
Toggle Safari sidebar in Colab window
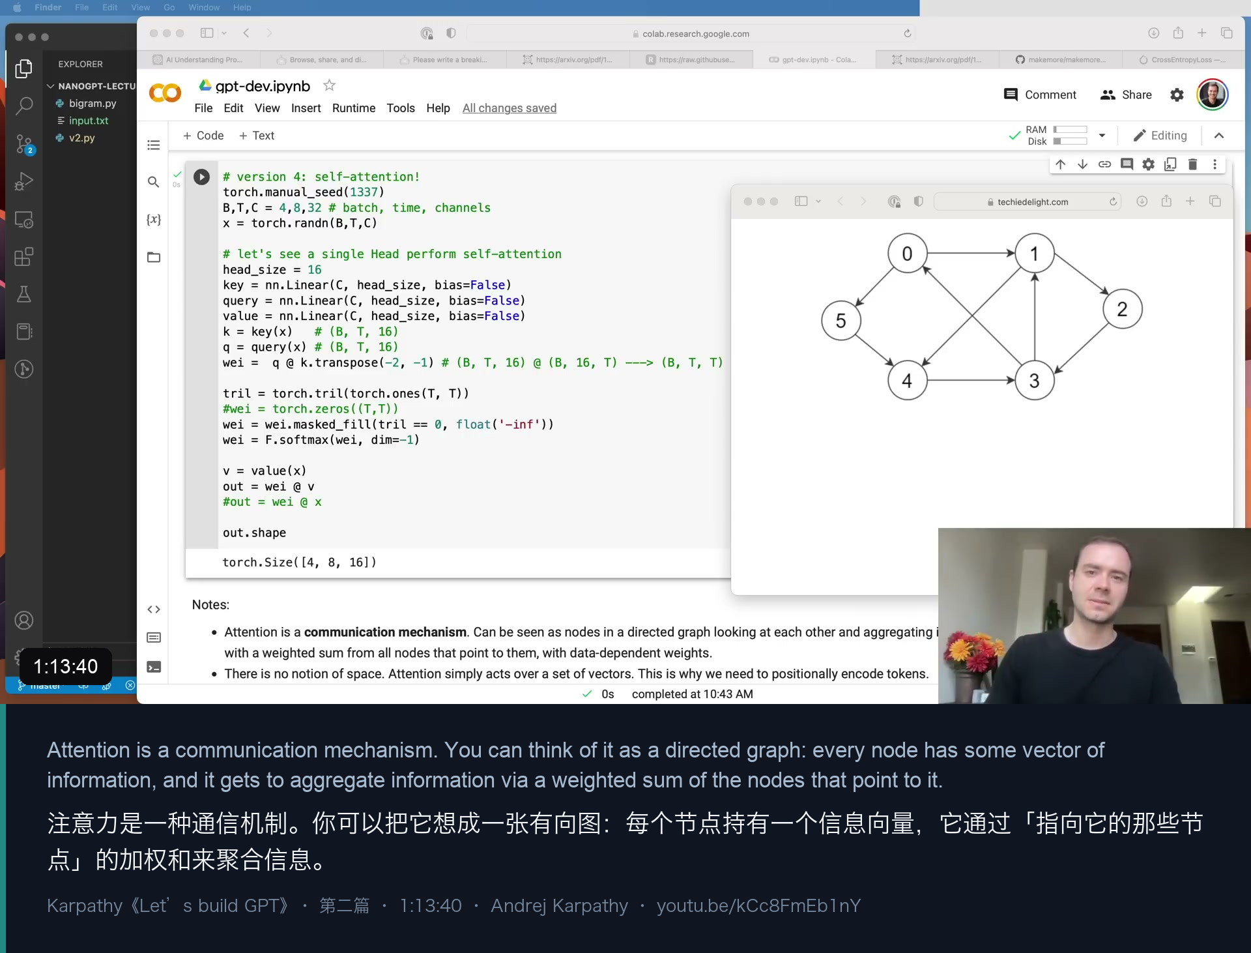tap(207, 33)
